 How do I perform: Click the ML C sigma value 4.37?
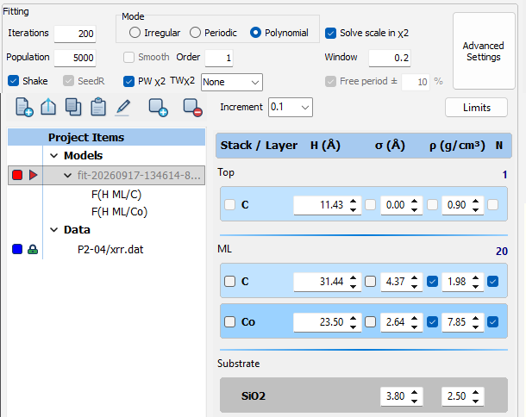(395, 281)
